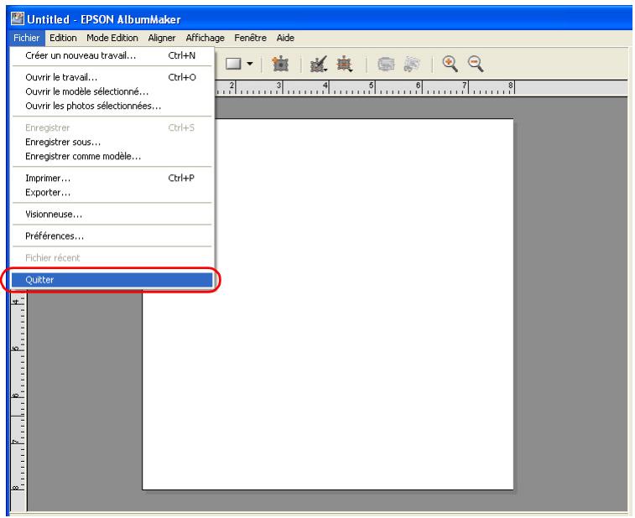Image resolution: width=635 pixels, height=518 pixels.
Task: Click the grayed monitor preview icon
Action: click(x=386, y=64)
